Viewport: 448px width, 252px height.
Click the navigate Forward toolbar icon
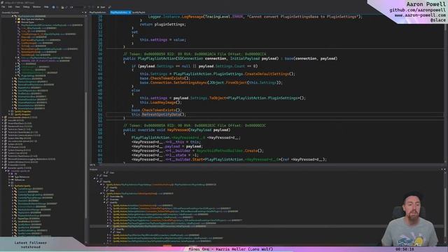pyautogui.click(x=57, y=7)
